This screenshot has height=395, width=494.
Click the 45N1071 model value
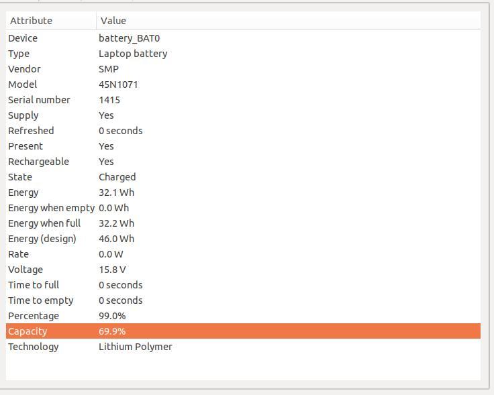118,84
